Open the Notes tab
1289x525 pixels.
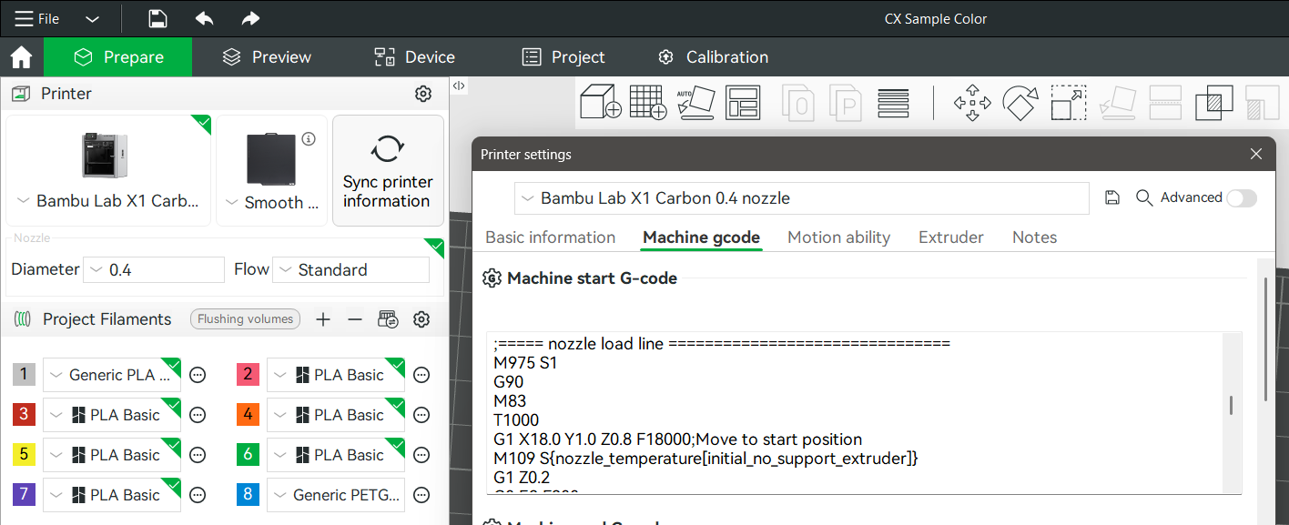coord(1034,237)
